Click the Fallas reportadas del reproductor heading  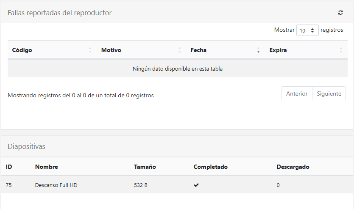point(60,13)
